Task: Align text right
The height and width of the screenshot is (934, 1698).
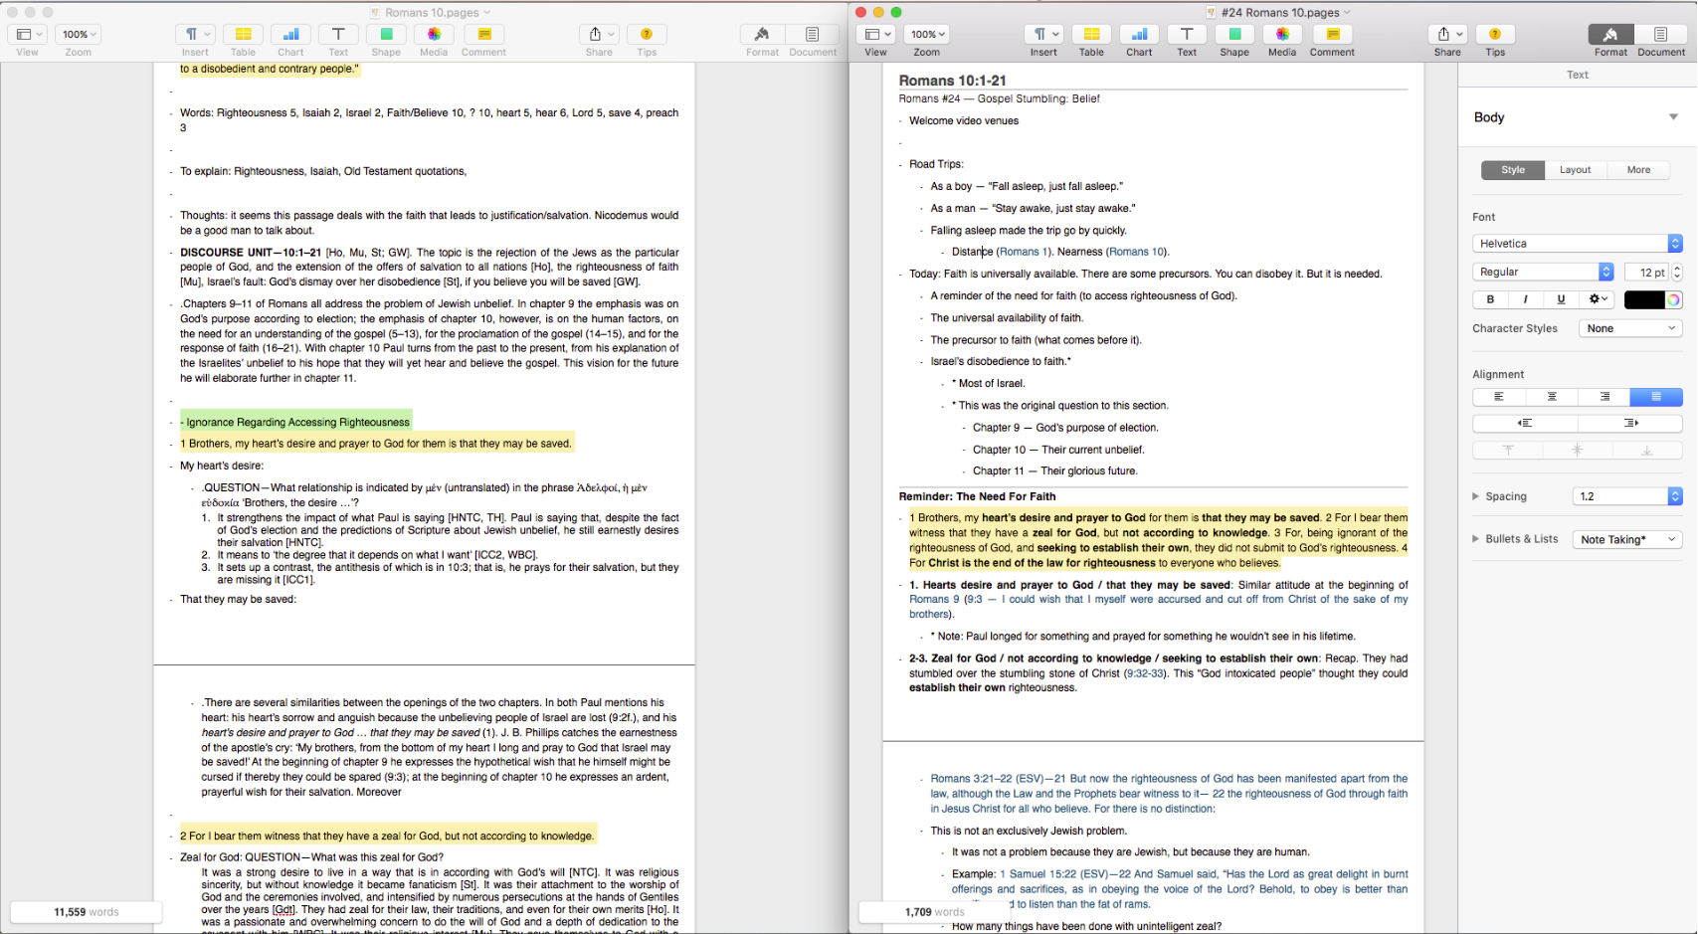Action: 1604,397
